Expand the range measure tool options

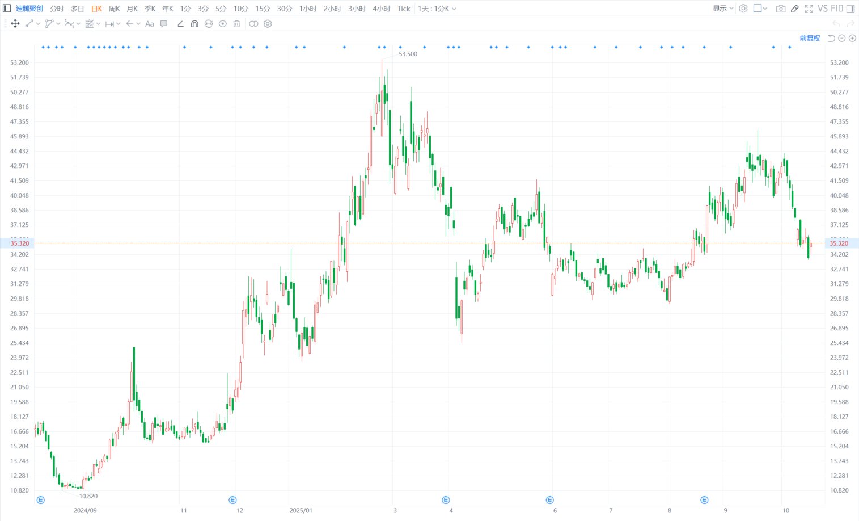click(119, 24)
